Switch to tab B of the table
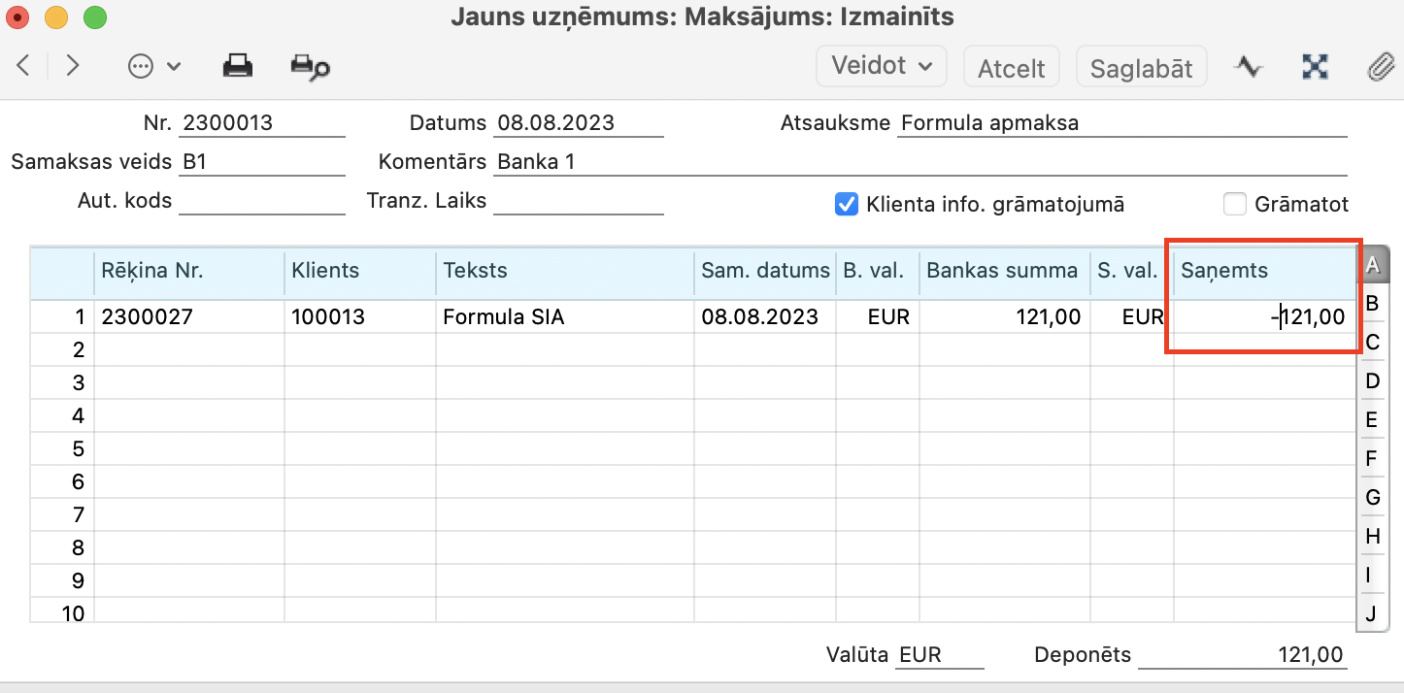The image size is (1404, 693). point(1372,304)
